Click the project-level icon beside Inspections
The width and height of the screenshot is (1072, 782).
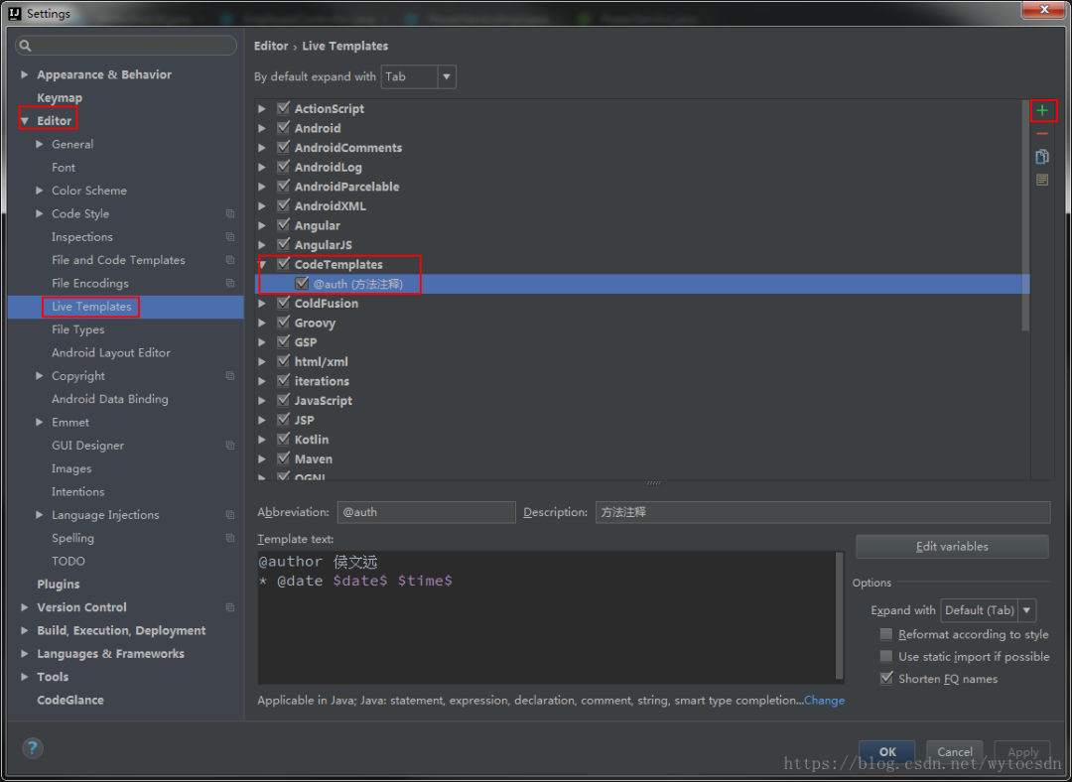pos(230,237)
